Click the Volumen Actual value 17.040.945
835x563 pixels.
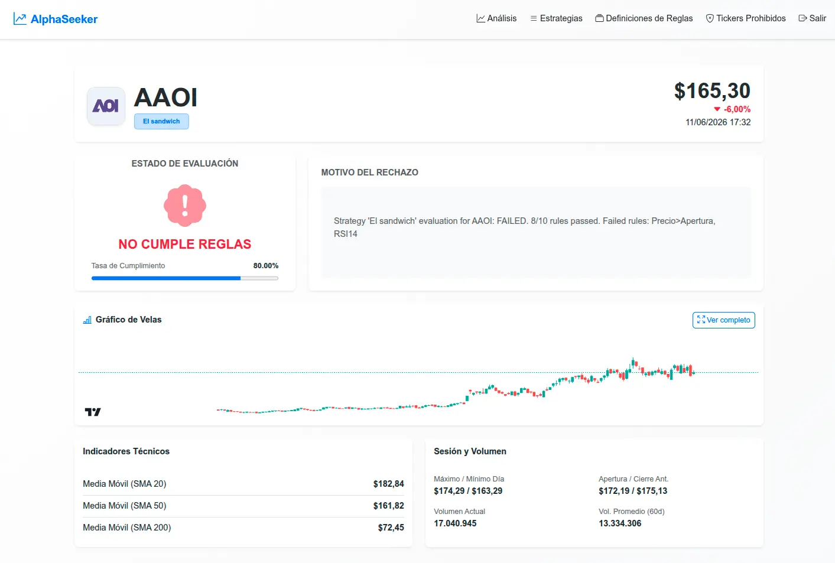click(455, 523)
